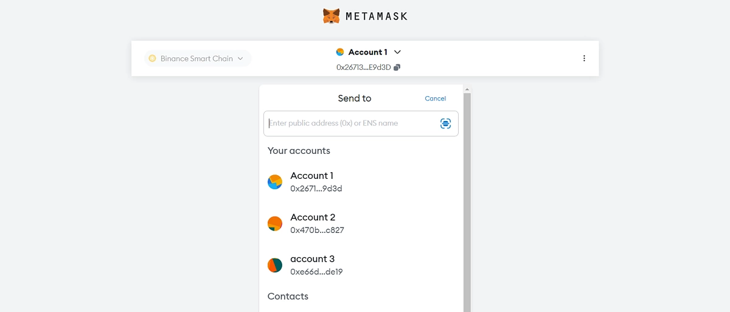This screenshot has width=730, height=312.
Task: Click Account 1 avatar in accounts list
Action: pyautogui.click(x=275, y=182)
